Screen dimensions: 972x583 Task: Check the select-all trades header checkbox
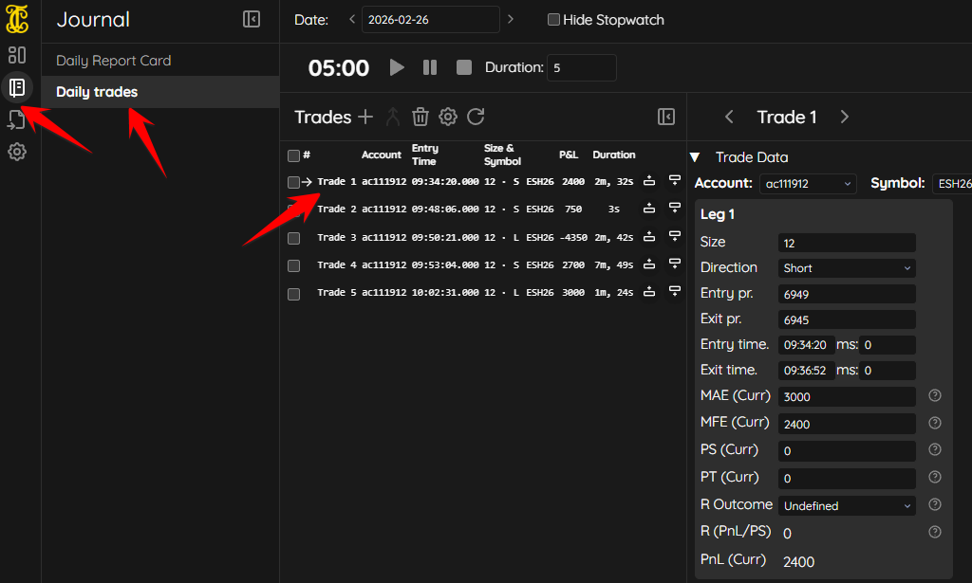pos(293,155)
